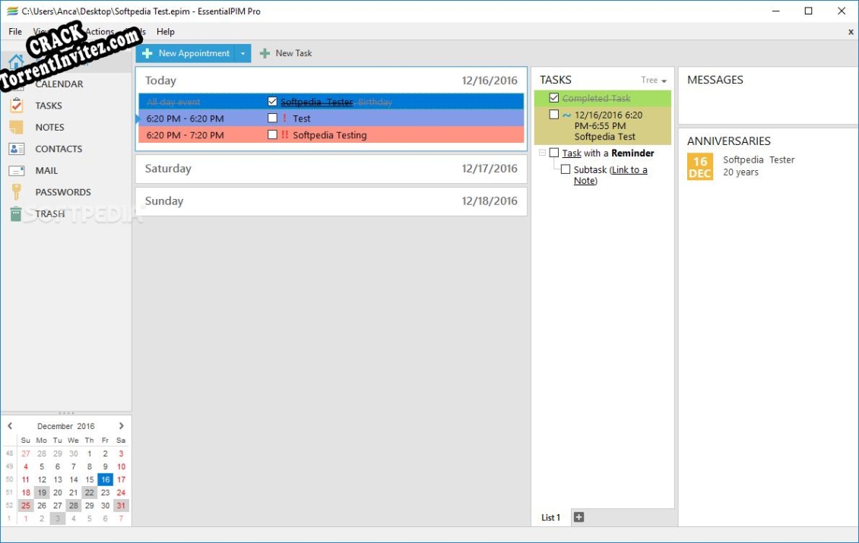Uncheck the Completed Task checkbox
Image resolution: width=859 pixels, height=543 pixels.
(554, 98)
